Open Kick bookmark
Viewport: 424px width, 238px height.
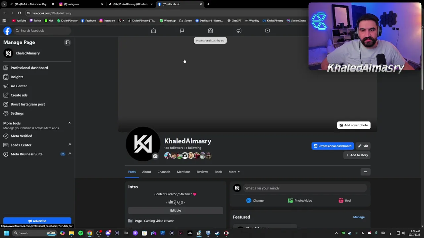pyautogui.click(x=49, y=20)
